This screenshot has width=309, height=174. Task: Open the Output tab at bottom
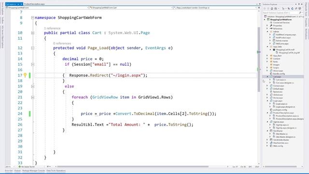coord(17,171)
